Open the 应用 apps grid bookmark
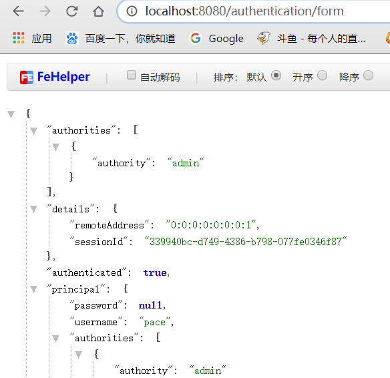 tap(32, 38)
